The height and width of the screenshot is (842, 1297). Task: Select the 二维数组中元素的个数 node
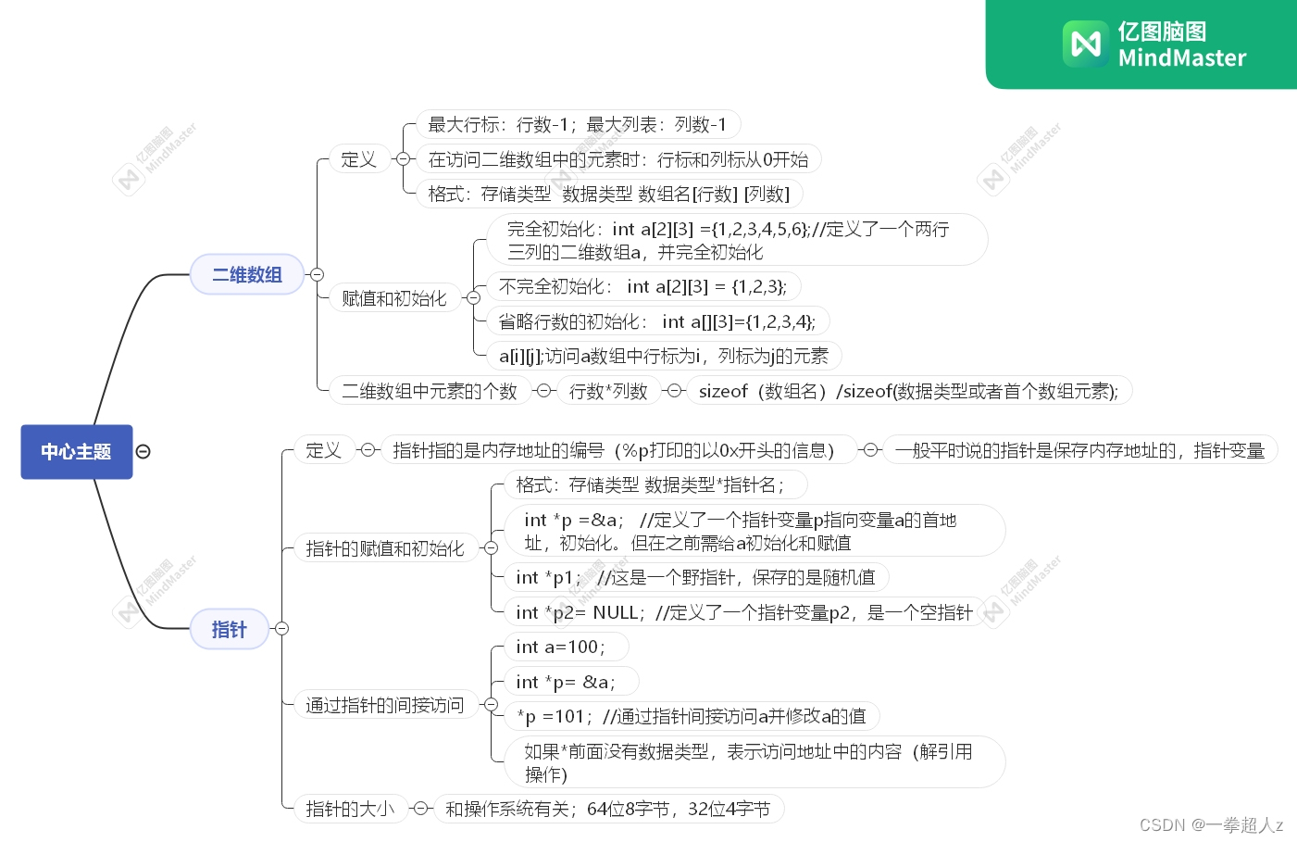tap(430, 391)
